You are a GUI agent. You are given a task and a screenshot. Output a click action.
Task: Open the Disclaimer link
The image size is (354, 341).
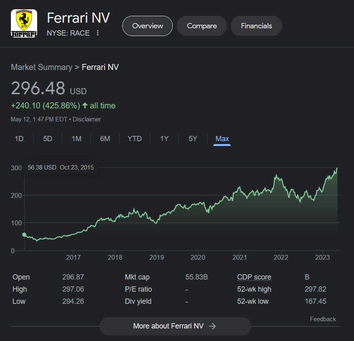pyautogui.click(x=87, y=119)
